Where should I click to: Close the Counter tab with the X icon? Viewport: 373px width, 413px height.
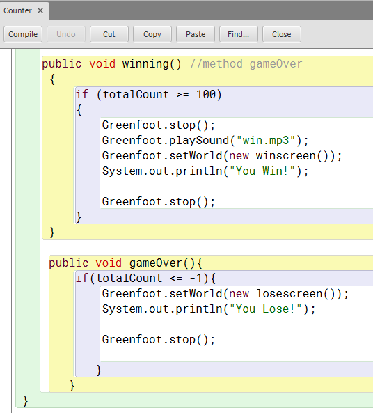40,10
